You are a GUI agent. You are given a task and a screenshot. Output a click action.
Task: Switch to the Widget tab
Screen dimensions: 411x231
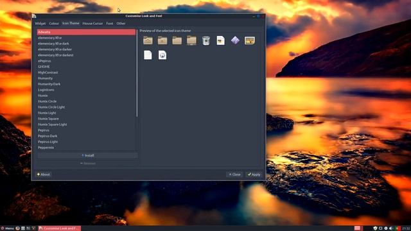[40, 23]
